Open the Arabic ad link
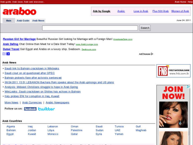 pos(121,11)
